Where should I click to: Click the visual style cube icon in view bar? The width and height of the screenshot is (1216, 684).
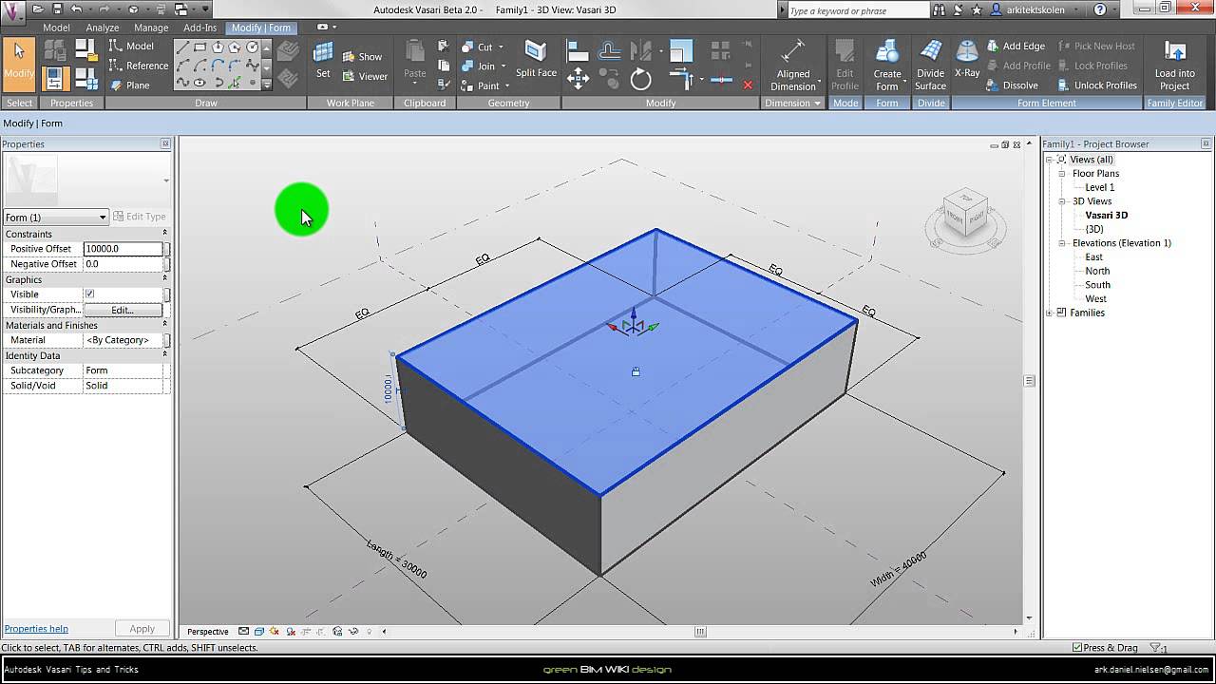click(x=259, y=631)
